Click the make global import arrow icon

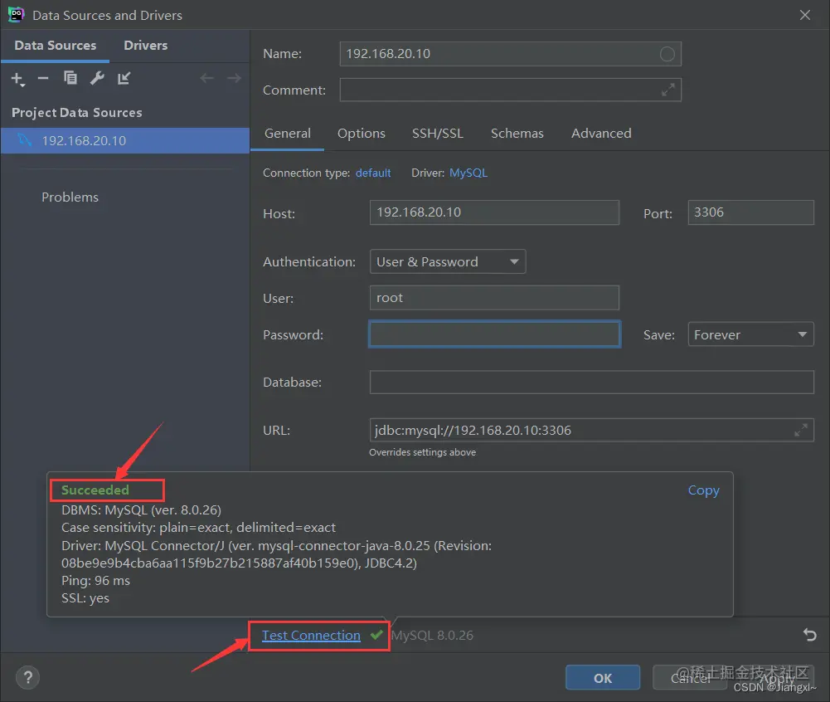pyautogui.click(x=124, y=78)
